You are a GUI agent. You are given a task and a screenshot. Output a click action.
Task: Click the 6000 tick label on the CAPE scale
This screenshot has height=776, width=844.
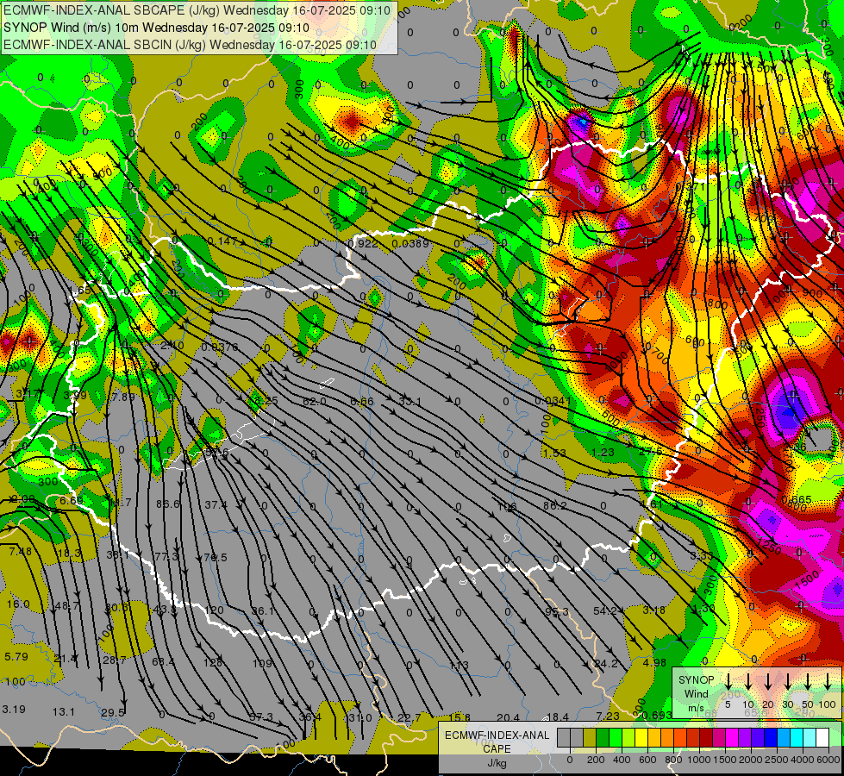click(829, 760)
